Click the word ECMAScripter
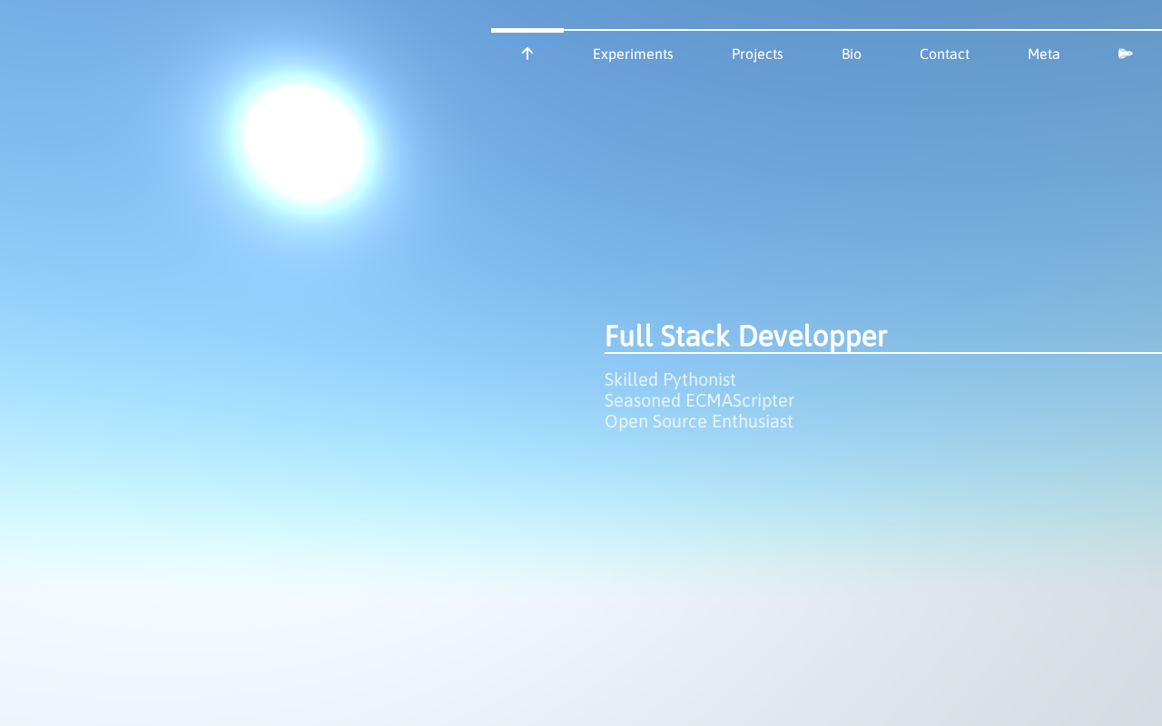 pos(740,400)
